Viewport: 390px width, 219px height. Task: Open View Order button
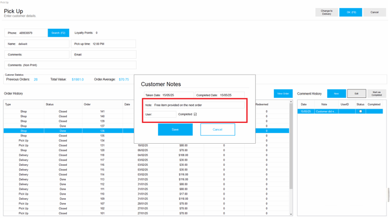(283, 93)
